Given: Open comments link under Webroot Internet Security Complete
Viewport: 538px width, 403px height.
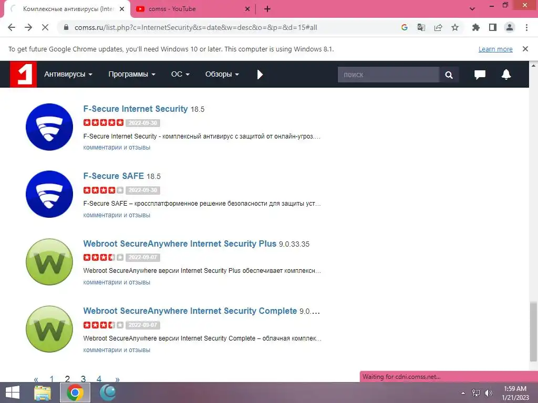Looking at the screenshot, I should (117, 350).
